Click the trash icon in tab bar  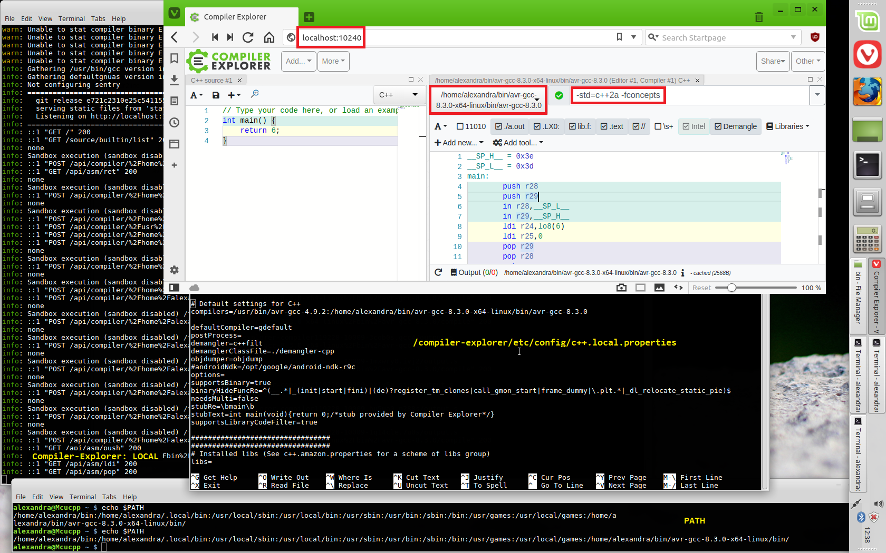759,17
